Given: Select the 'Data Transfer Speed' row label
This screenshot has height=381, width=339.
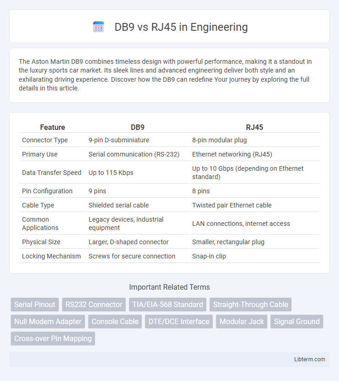Looking at the screenshot, I should (x=52, y=173).
